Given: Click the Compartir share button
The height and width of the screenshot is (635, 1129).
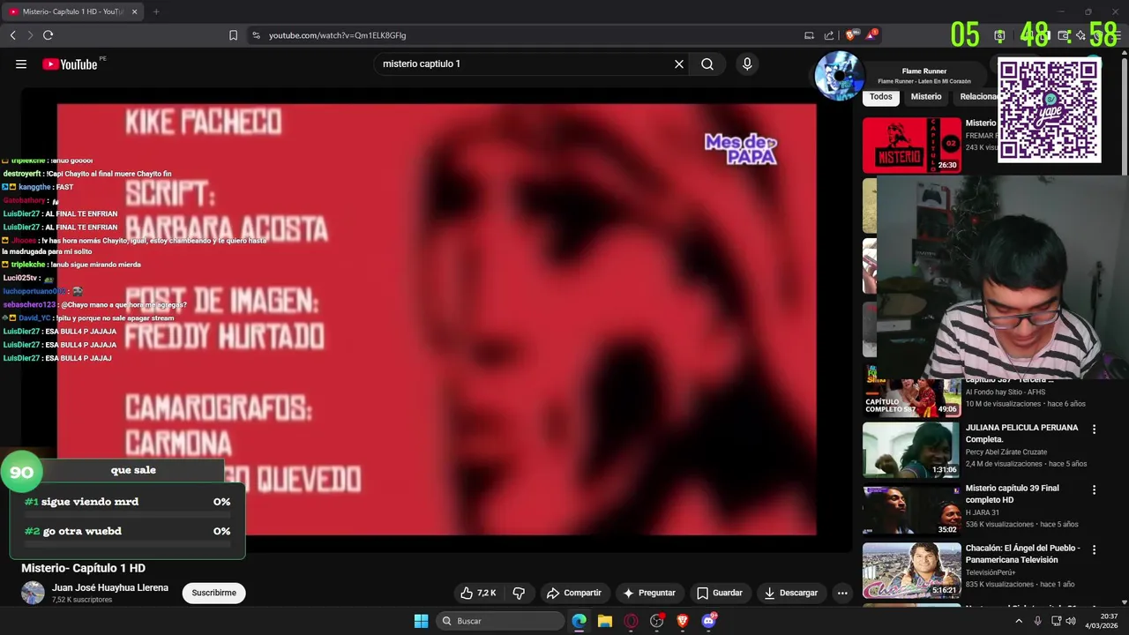Looking at the screenshot, I should 573,593.
